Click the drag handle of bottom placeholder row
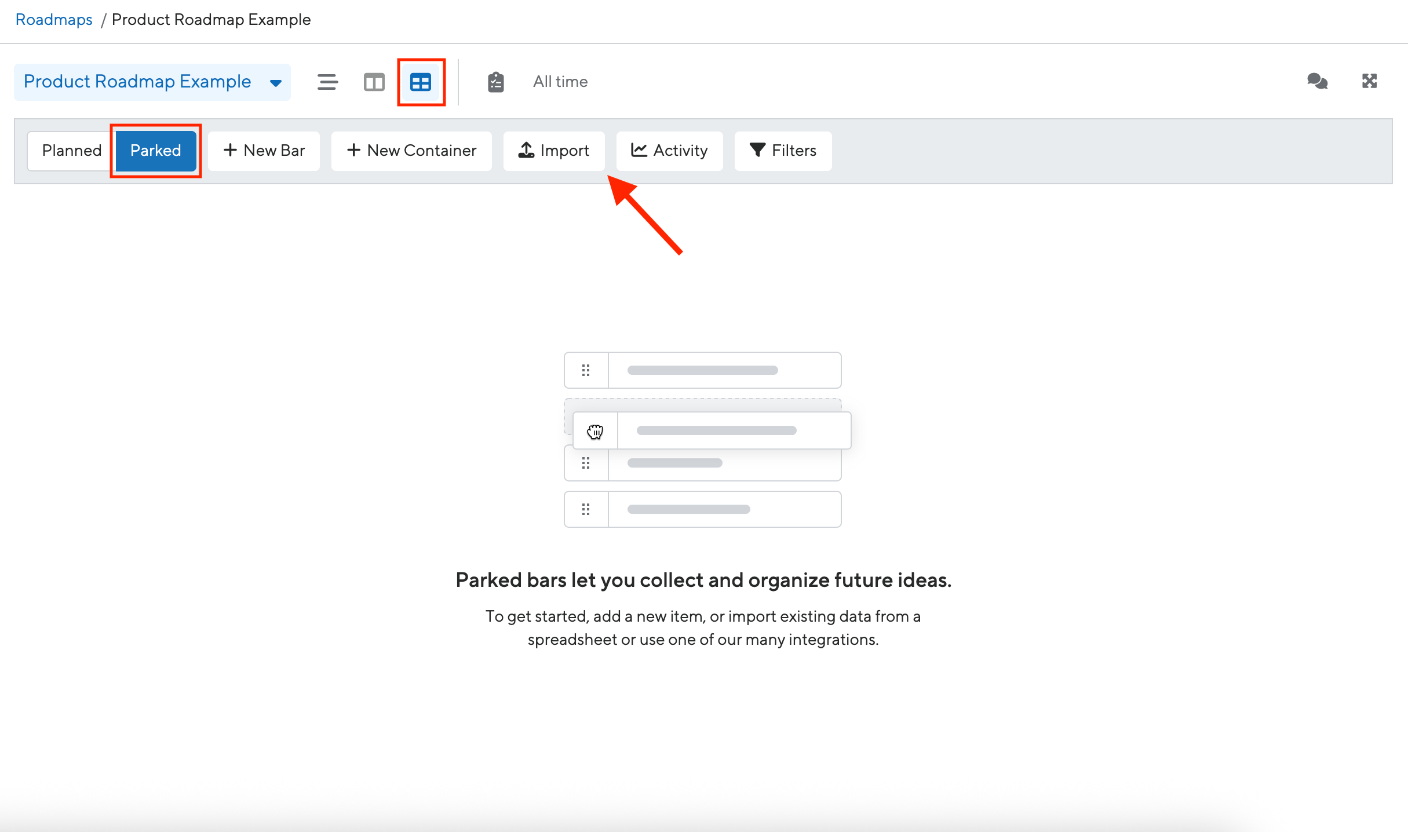 pyautogui.click(x=586, y=509)
